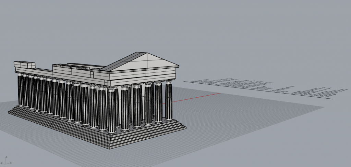
Task: Select the rightmost column of the front facade
Action: click(x=169, y=101)
